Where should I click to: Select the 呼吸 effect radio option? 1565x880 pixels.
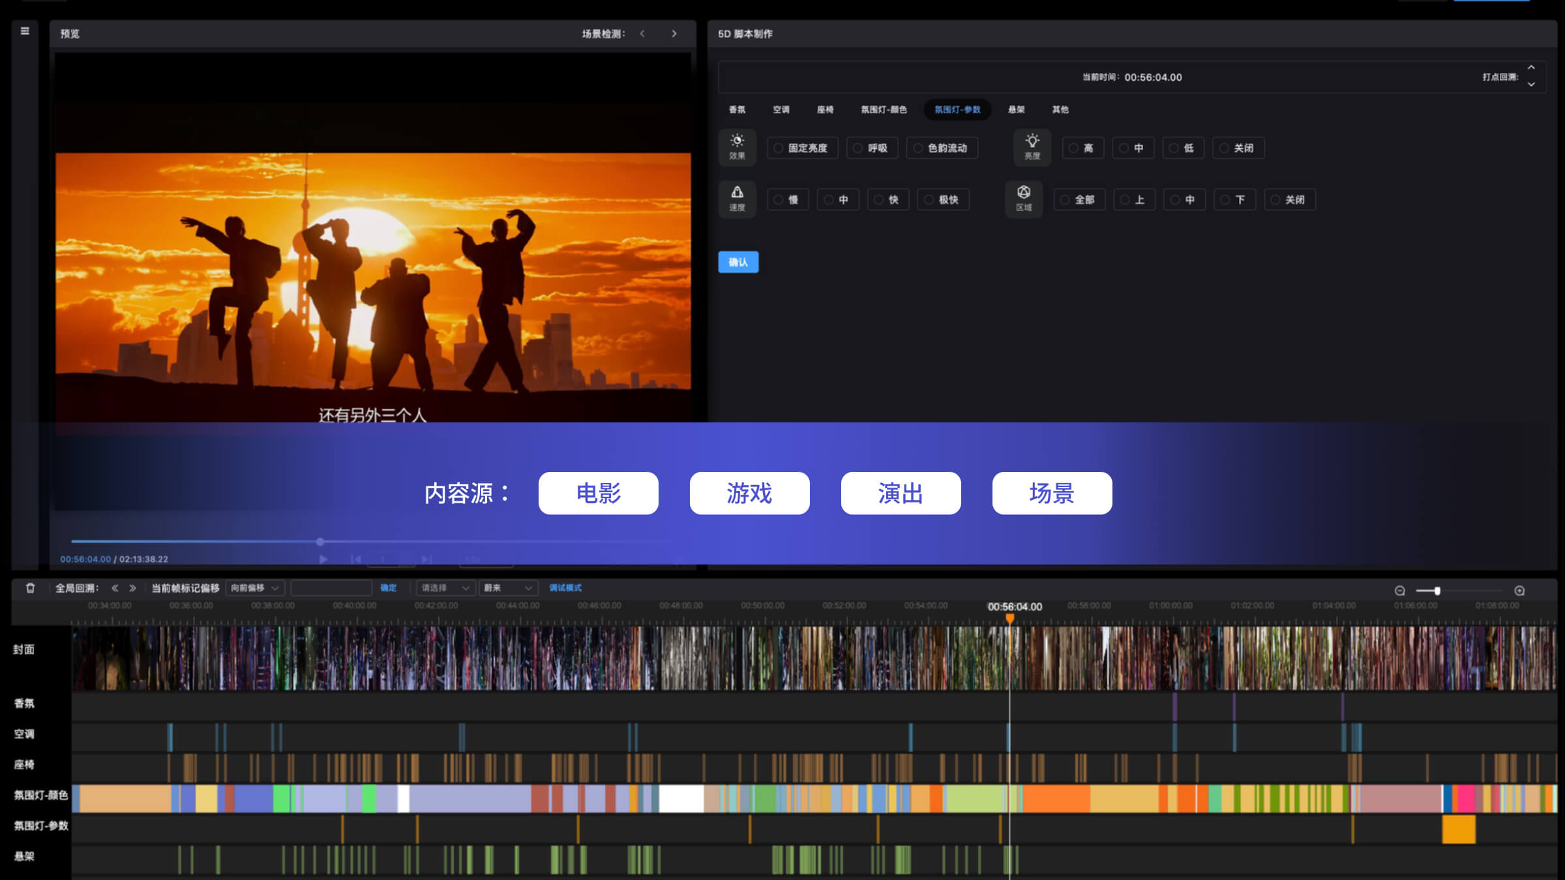871,148
